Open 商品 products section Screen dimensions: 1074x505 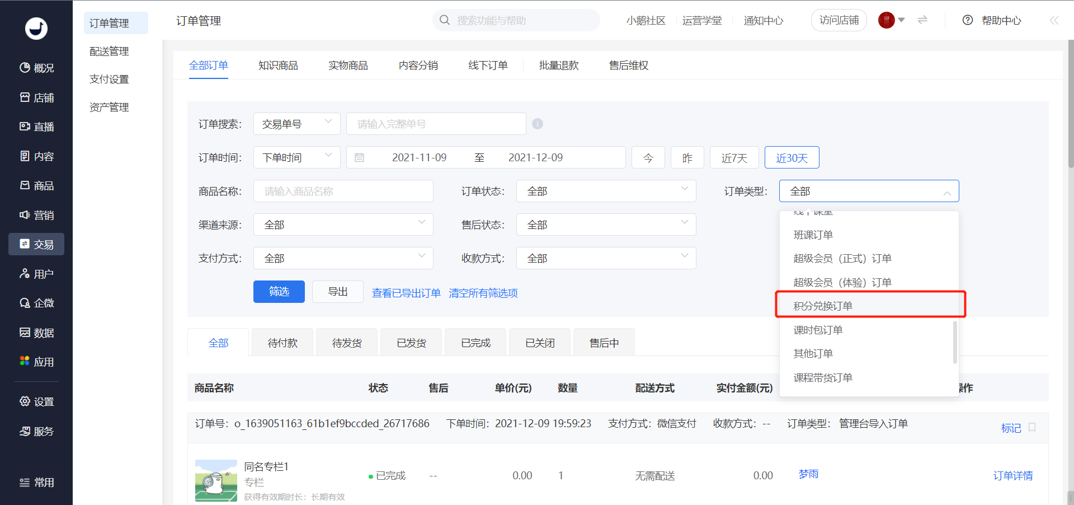[36, 185]
